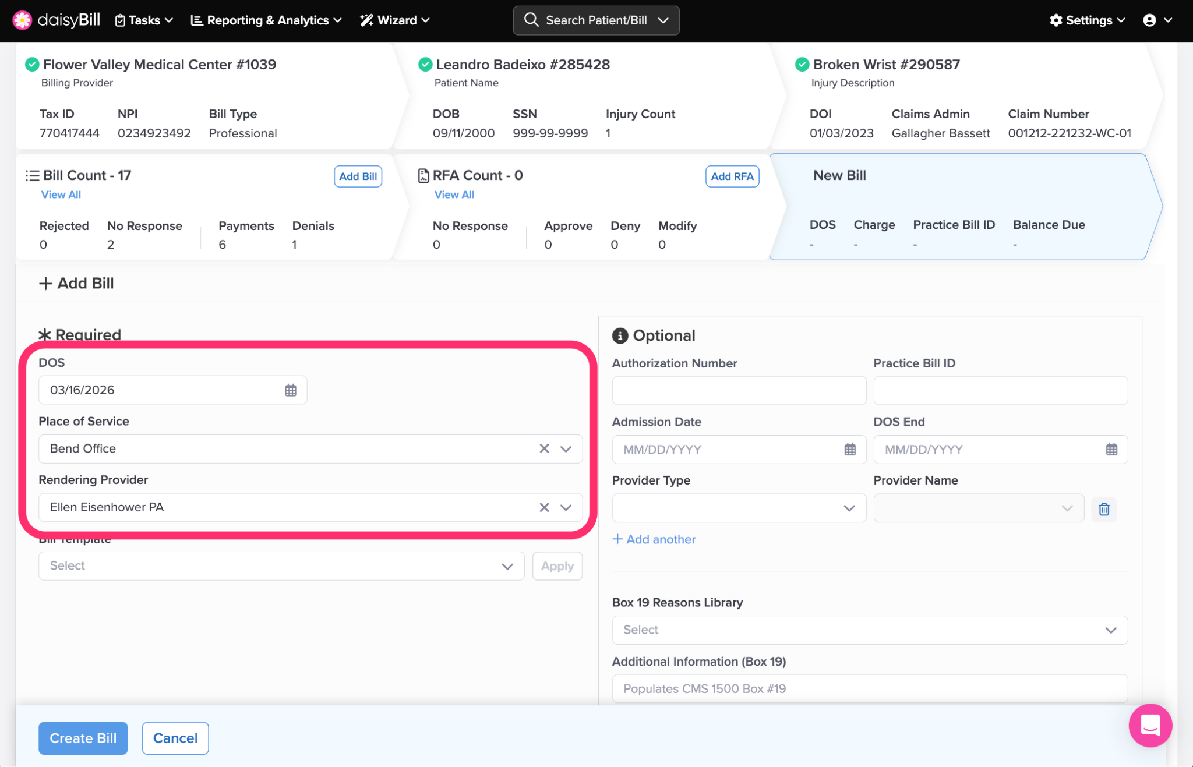This screenshot has height=767, width=1193.
Task: Click the Add RFA button
Action: click(x=732, y=176)
